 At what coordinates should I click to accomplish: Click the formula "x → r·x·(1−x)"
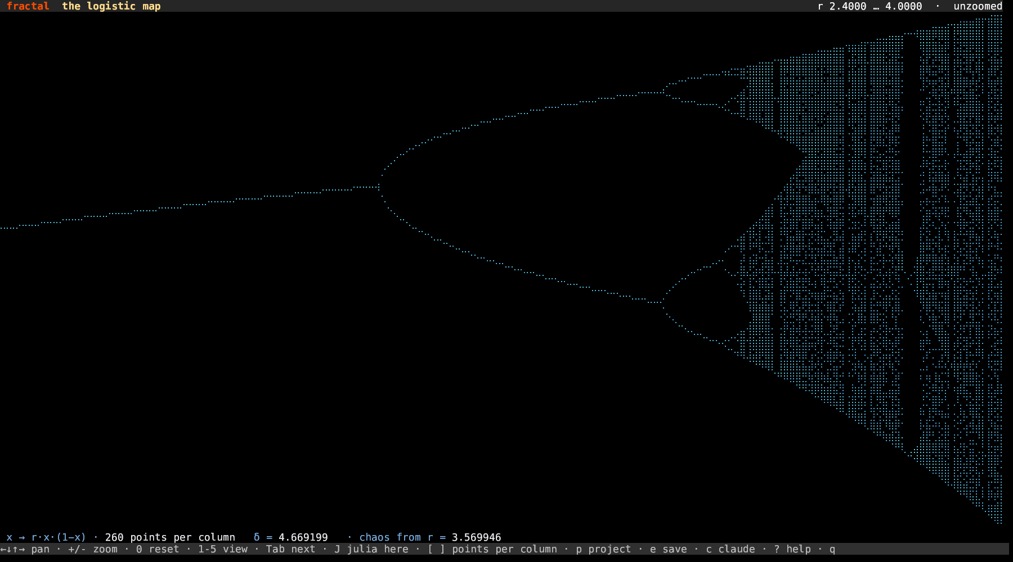[x=46, y=537]
